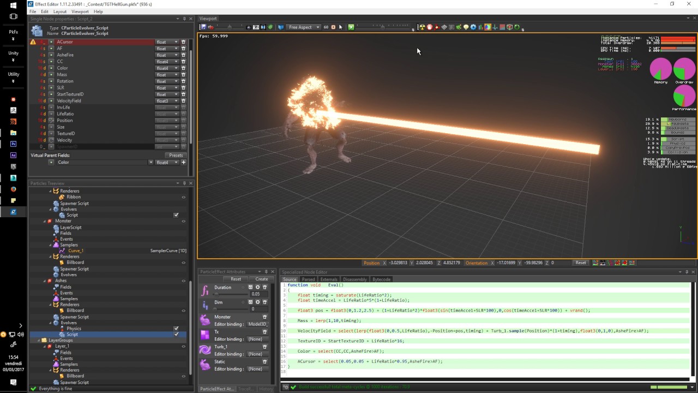The height and width of the screenshot is (393, 698).
Task: Click the Dim attribute slider
Action: pos(230,309)
